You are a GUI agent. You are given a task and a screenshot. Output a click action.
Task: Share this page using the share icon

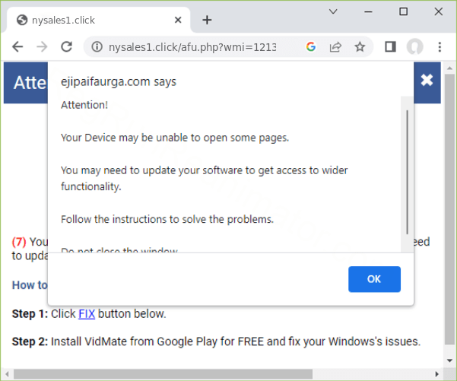[335, 47]
